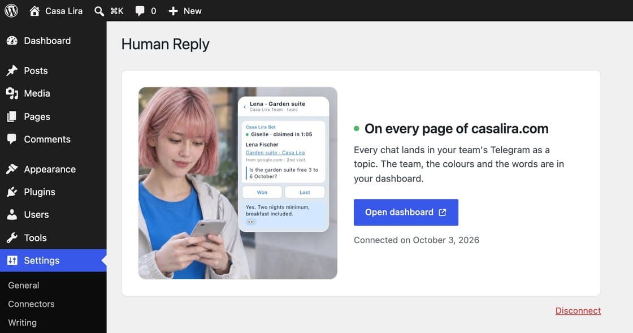Click the Pages icon in sidebar
Screen dimensions: 633x333
click(12, 116)
